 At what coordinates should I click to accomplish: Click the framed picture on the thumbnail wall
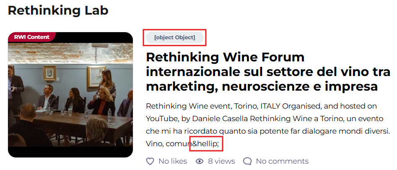coord(50,74)
